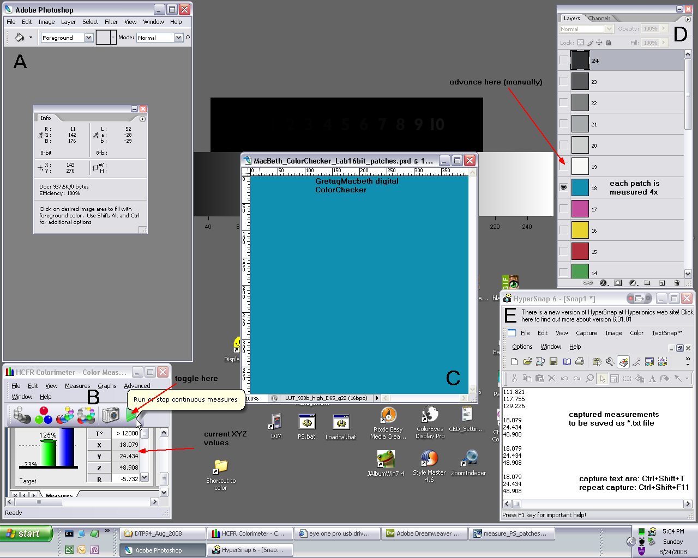Image resolution: width=698 pixels, height=558 pixels.
Task: Select the Paint Bucket tool icon in Photoshop
Action: 19,38
